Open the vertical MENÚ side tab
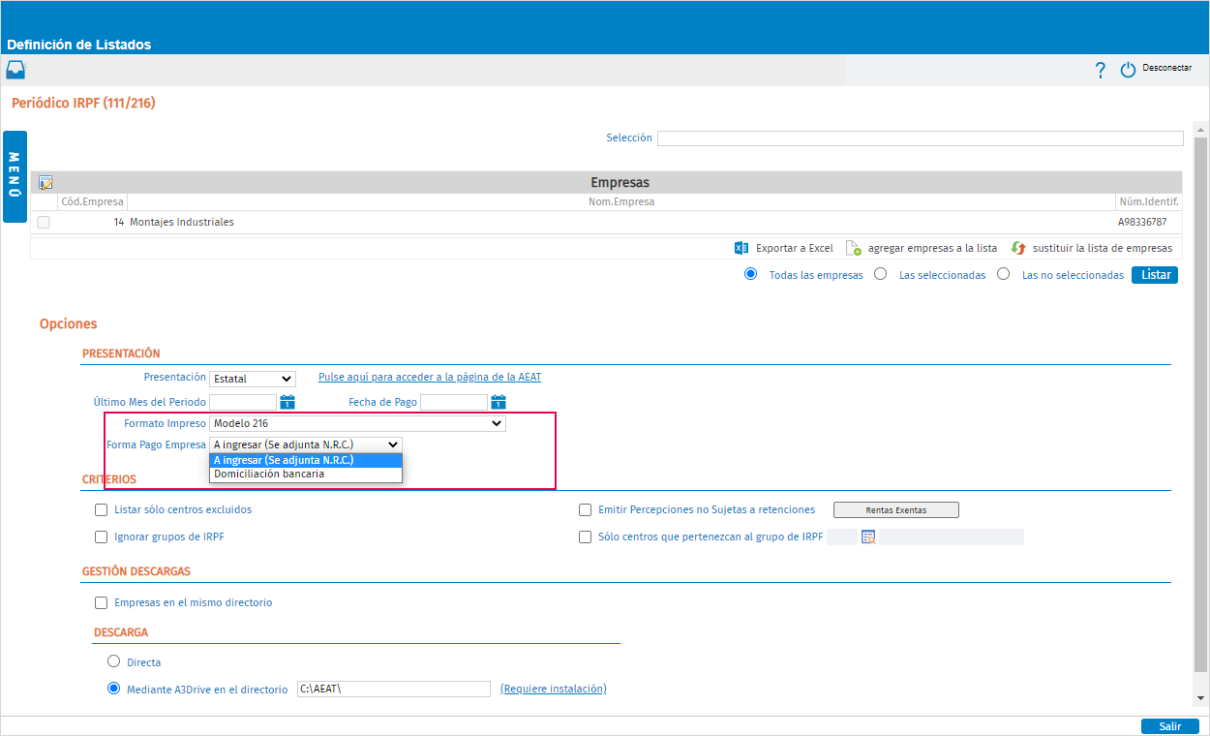Screen dimensions: 1210x736 (x=15, y=176)
